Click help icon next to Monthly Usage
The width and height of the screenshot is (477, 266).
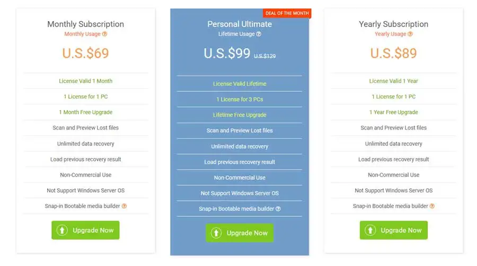(104, 34)
